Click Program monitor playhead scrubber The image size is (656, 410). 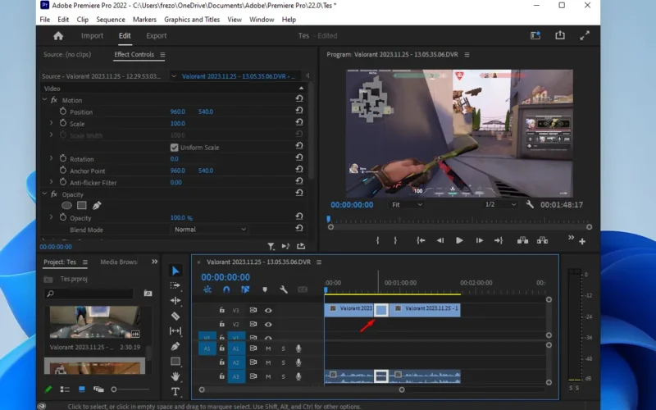coord(329,219)
